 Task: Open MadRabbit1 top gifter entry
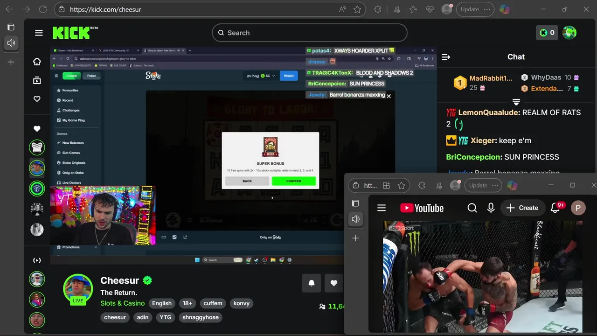click(483, 83)
